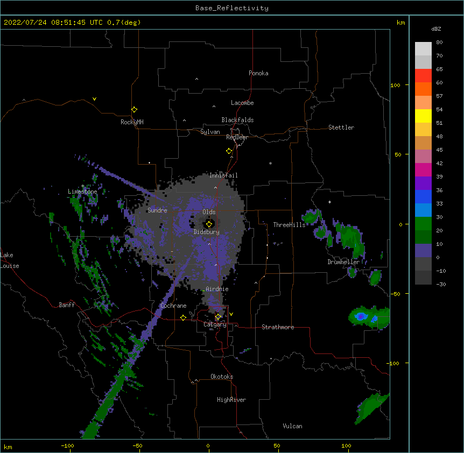Click the white asterisk marker east of Innisfail
Viewport: 464px width, 453px height.
[x=270, y=163]
